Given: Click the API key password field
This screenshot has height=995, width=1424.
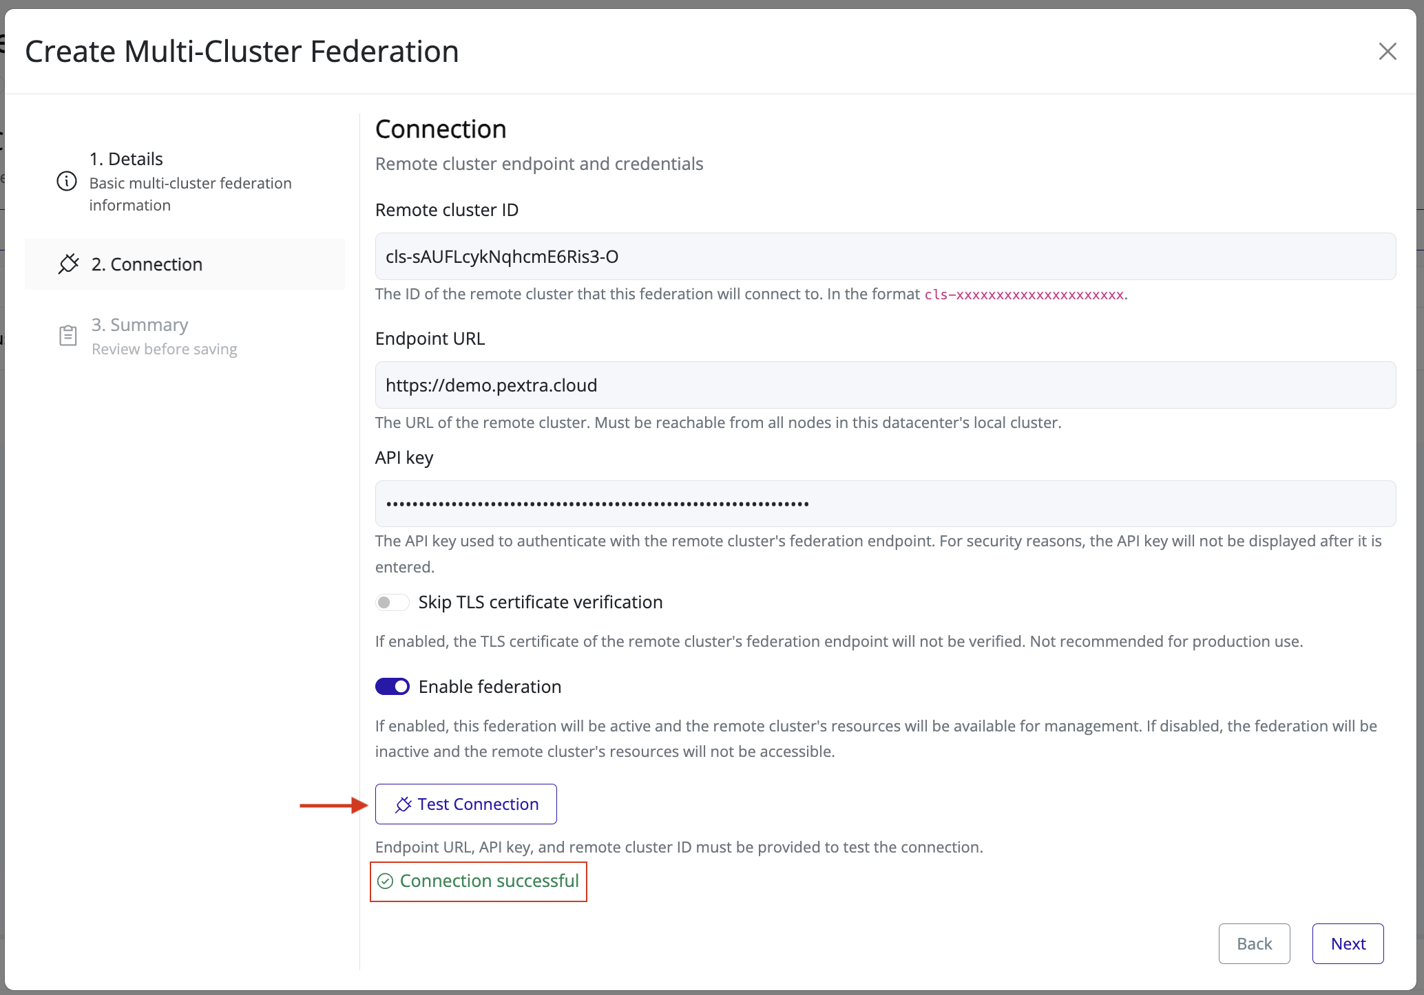Looking at the screenshot, I should (x=886, y=504).
